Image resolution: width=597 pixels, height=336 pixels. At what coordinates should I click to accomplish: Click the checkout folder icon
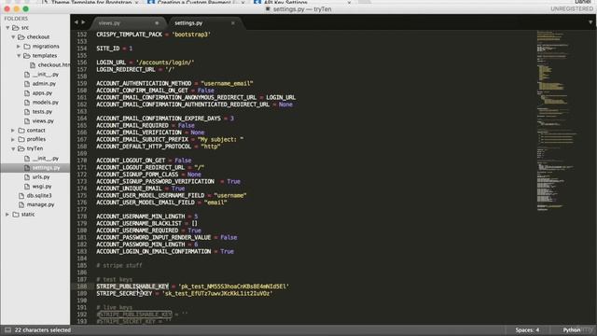tap(21, 37)
